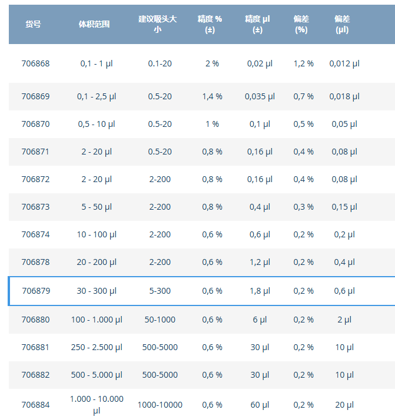Click the 1000-10000 tip size cell
The width and height of the screenshot is (395, 420).
pos(160,405)
